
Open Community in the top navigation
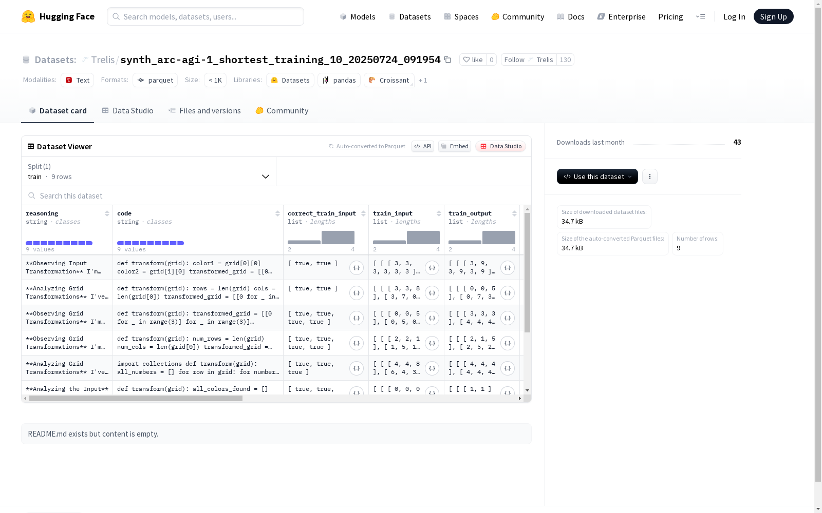tap(518, 16)
